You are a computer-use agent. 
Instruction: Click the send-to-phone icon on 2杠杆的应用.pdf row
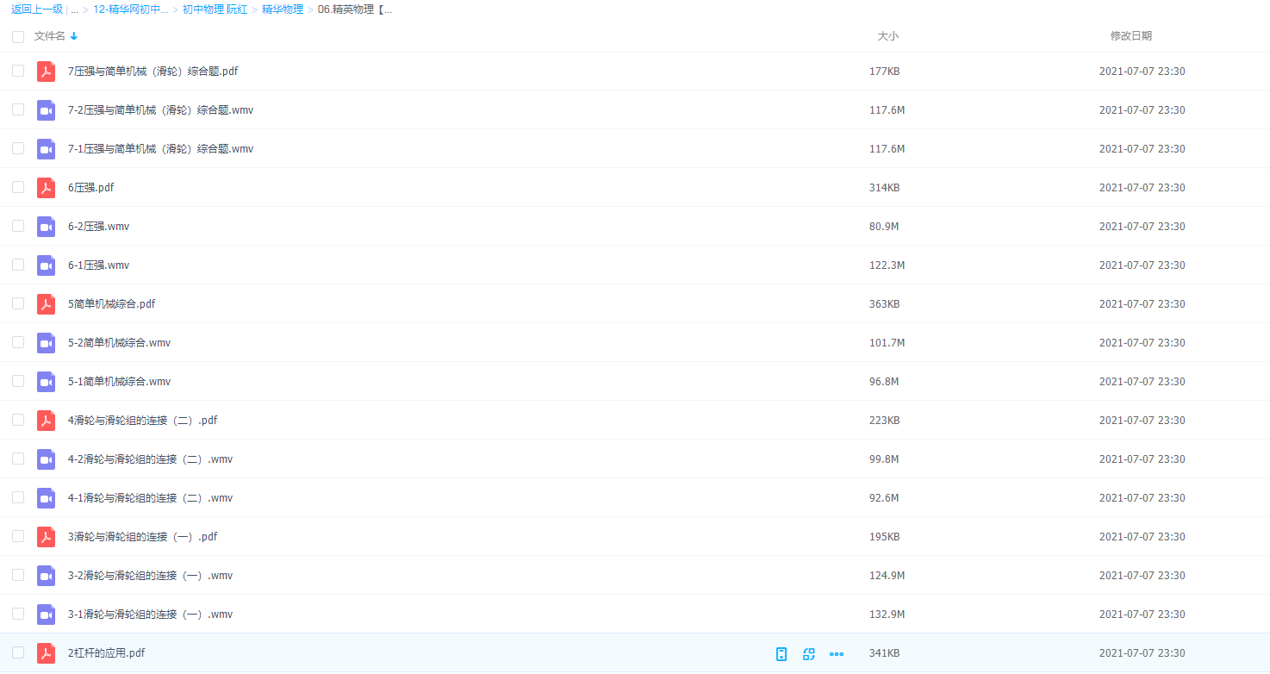[x=781, y=654]
